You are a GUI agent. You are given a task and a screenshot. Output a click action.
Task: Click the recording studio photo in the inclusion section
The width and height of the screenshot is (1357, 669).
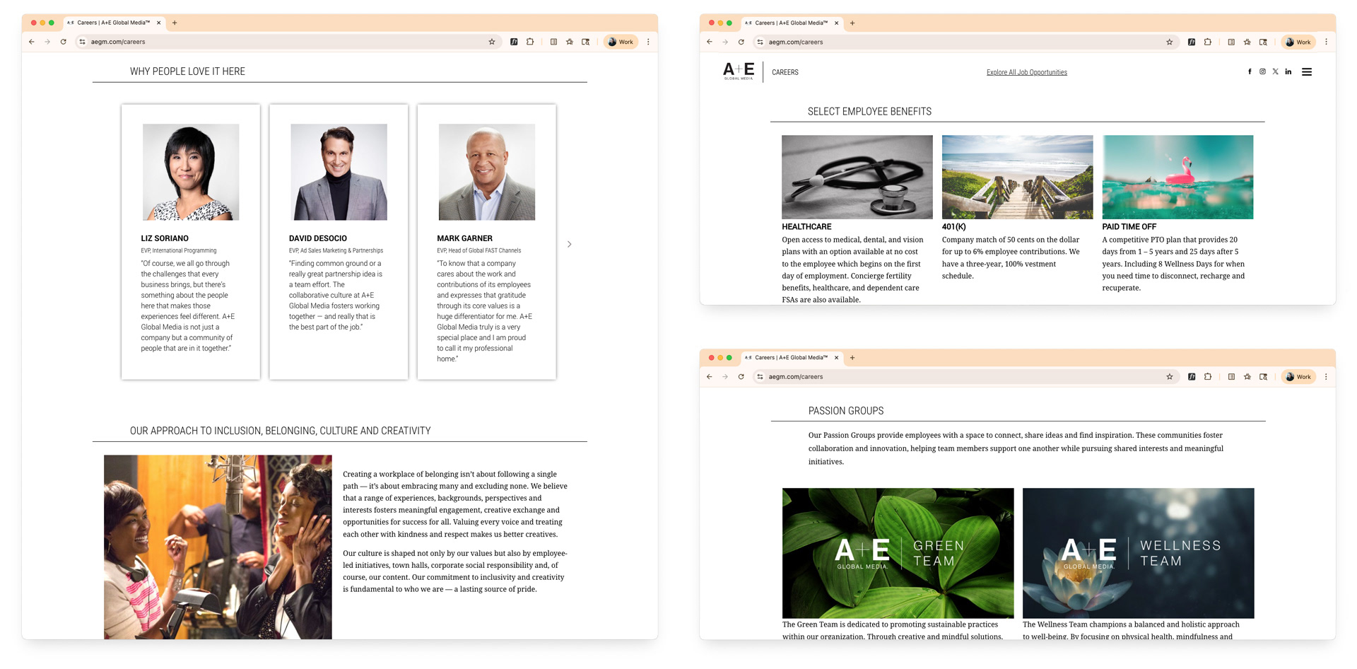click(x=218, y=547)
